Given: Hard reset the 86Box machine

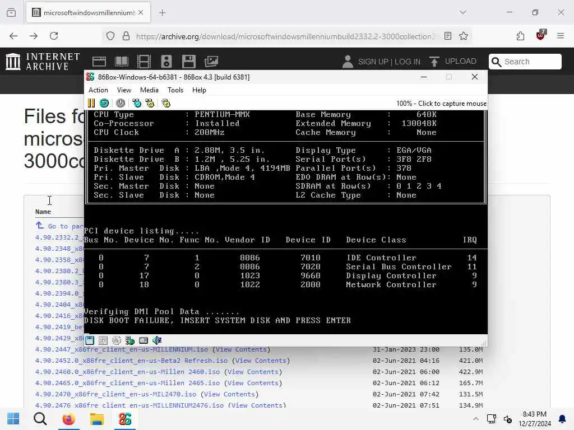Looking at the screenshot, I should click(104, 104).
